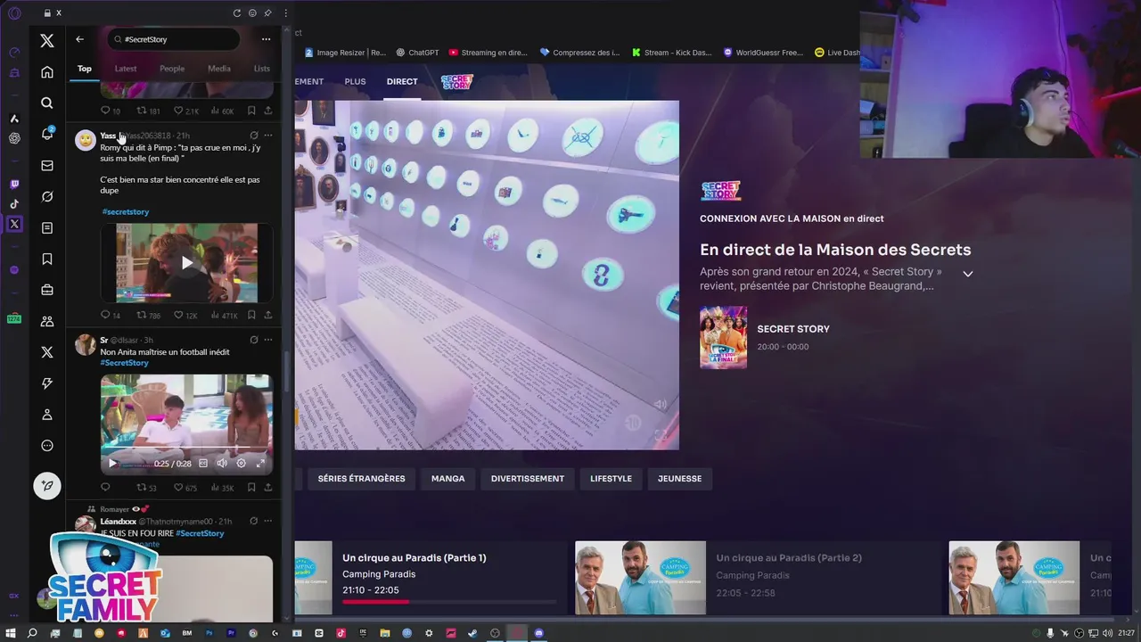Open the #secretstory hashtag in Yass post

tap(126, 212)
